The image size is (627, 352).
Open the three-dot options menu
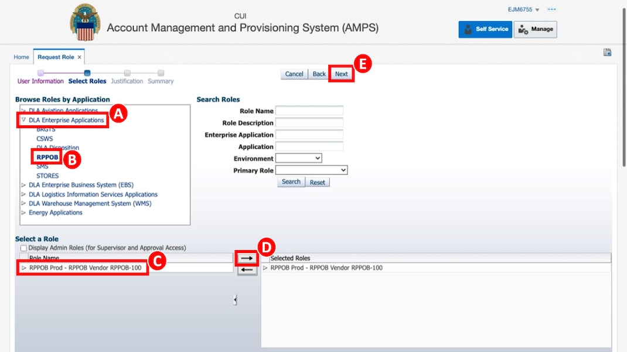click(x=552, y=9)
